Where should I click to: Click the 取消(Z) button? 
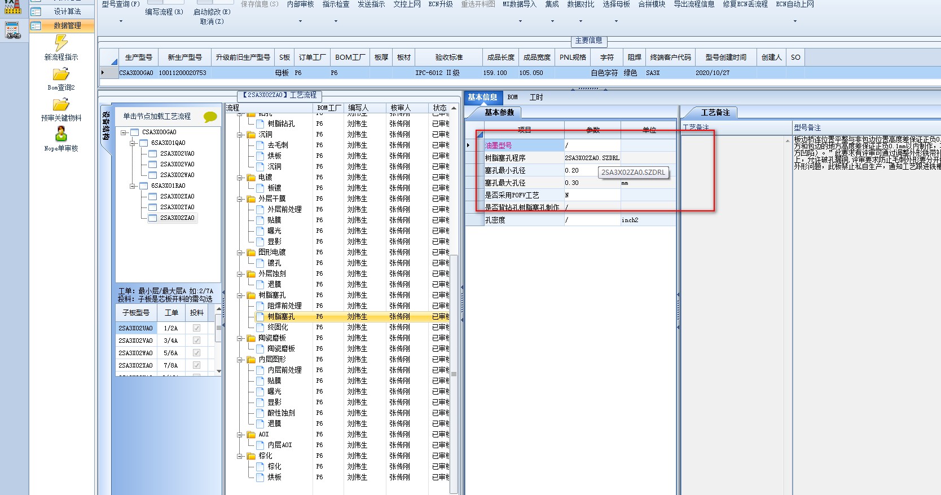click(x=212, y=22)
